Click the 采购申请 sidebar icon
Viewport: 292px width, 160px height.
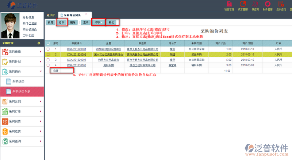click(x=5, y=52)
